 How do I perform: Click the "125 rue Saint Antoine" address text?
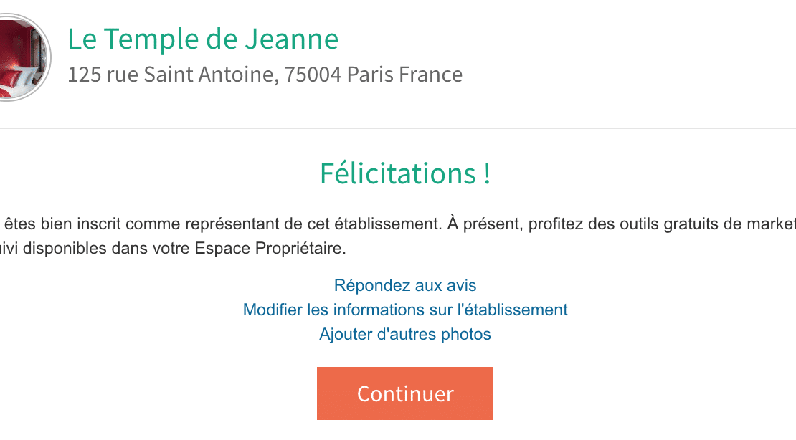[x=171, y=75]
